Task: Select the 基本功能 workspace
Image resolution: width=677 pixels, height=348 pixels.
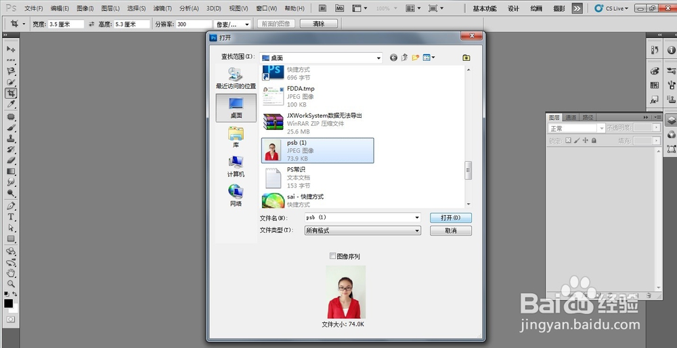Action: click(485, 9)
